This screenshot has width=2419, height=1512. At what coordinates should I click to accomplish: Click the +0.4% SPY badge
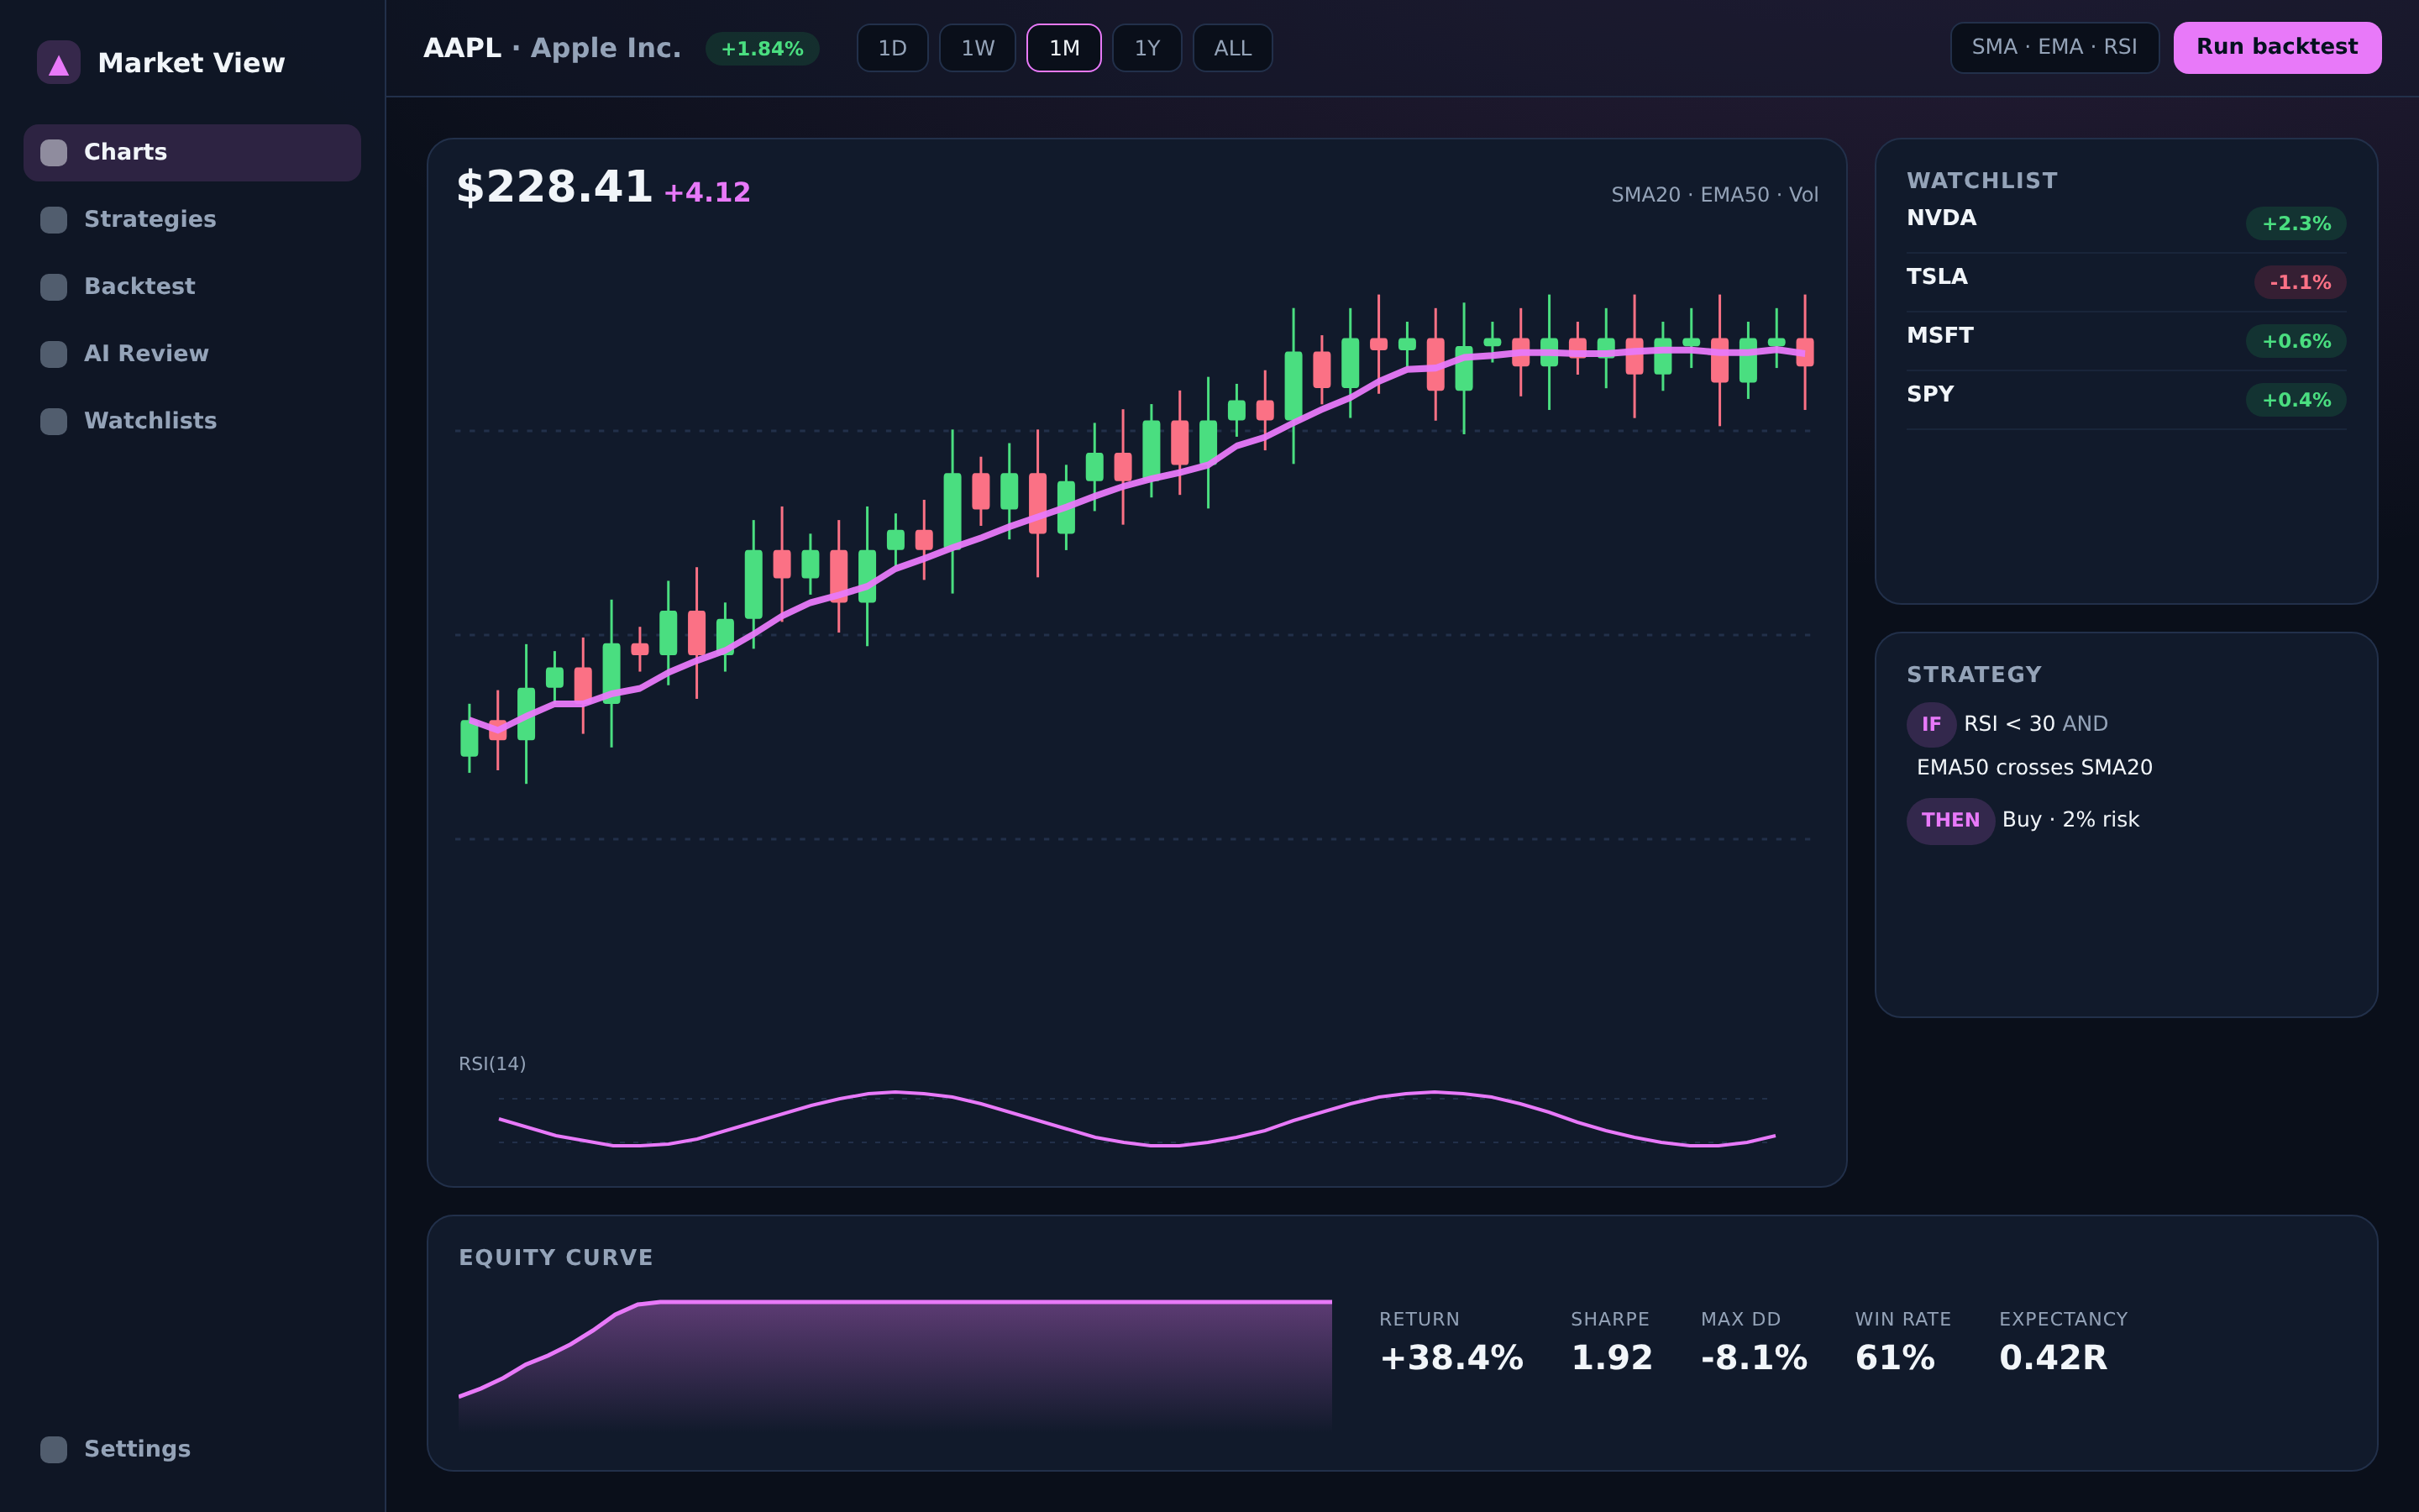2296,400
